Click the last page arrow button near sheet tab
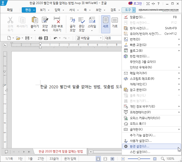The image size is (182, 162). 29,152
